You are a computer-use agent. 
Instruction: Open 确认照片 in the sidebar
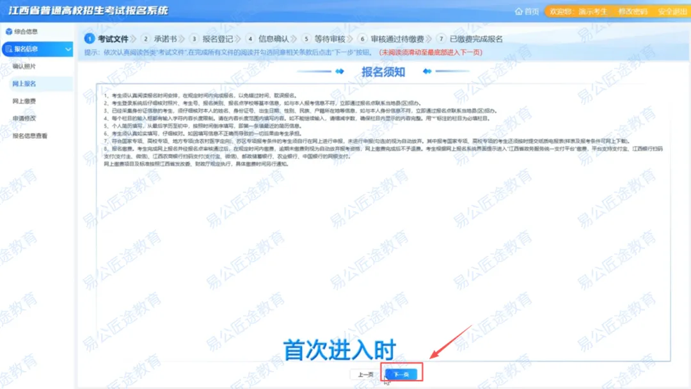[24, 66]
